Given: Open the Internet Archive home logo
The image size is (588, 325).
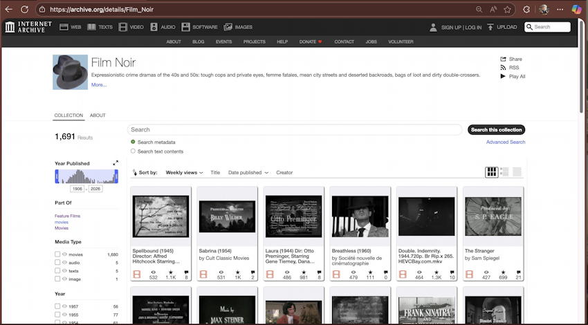Looking at the screenshot, I should 28,27.
